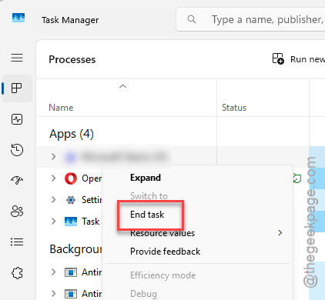Select the Task Manager row name text
Image resolution: width=325 pixels, height=300 pixels.
pos(90,222)
